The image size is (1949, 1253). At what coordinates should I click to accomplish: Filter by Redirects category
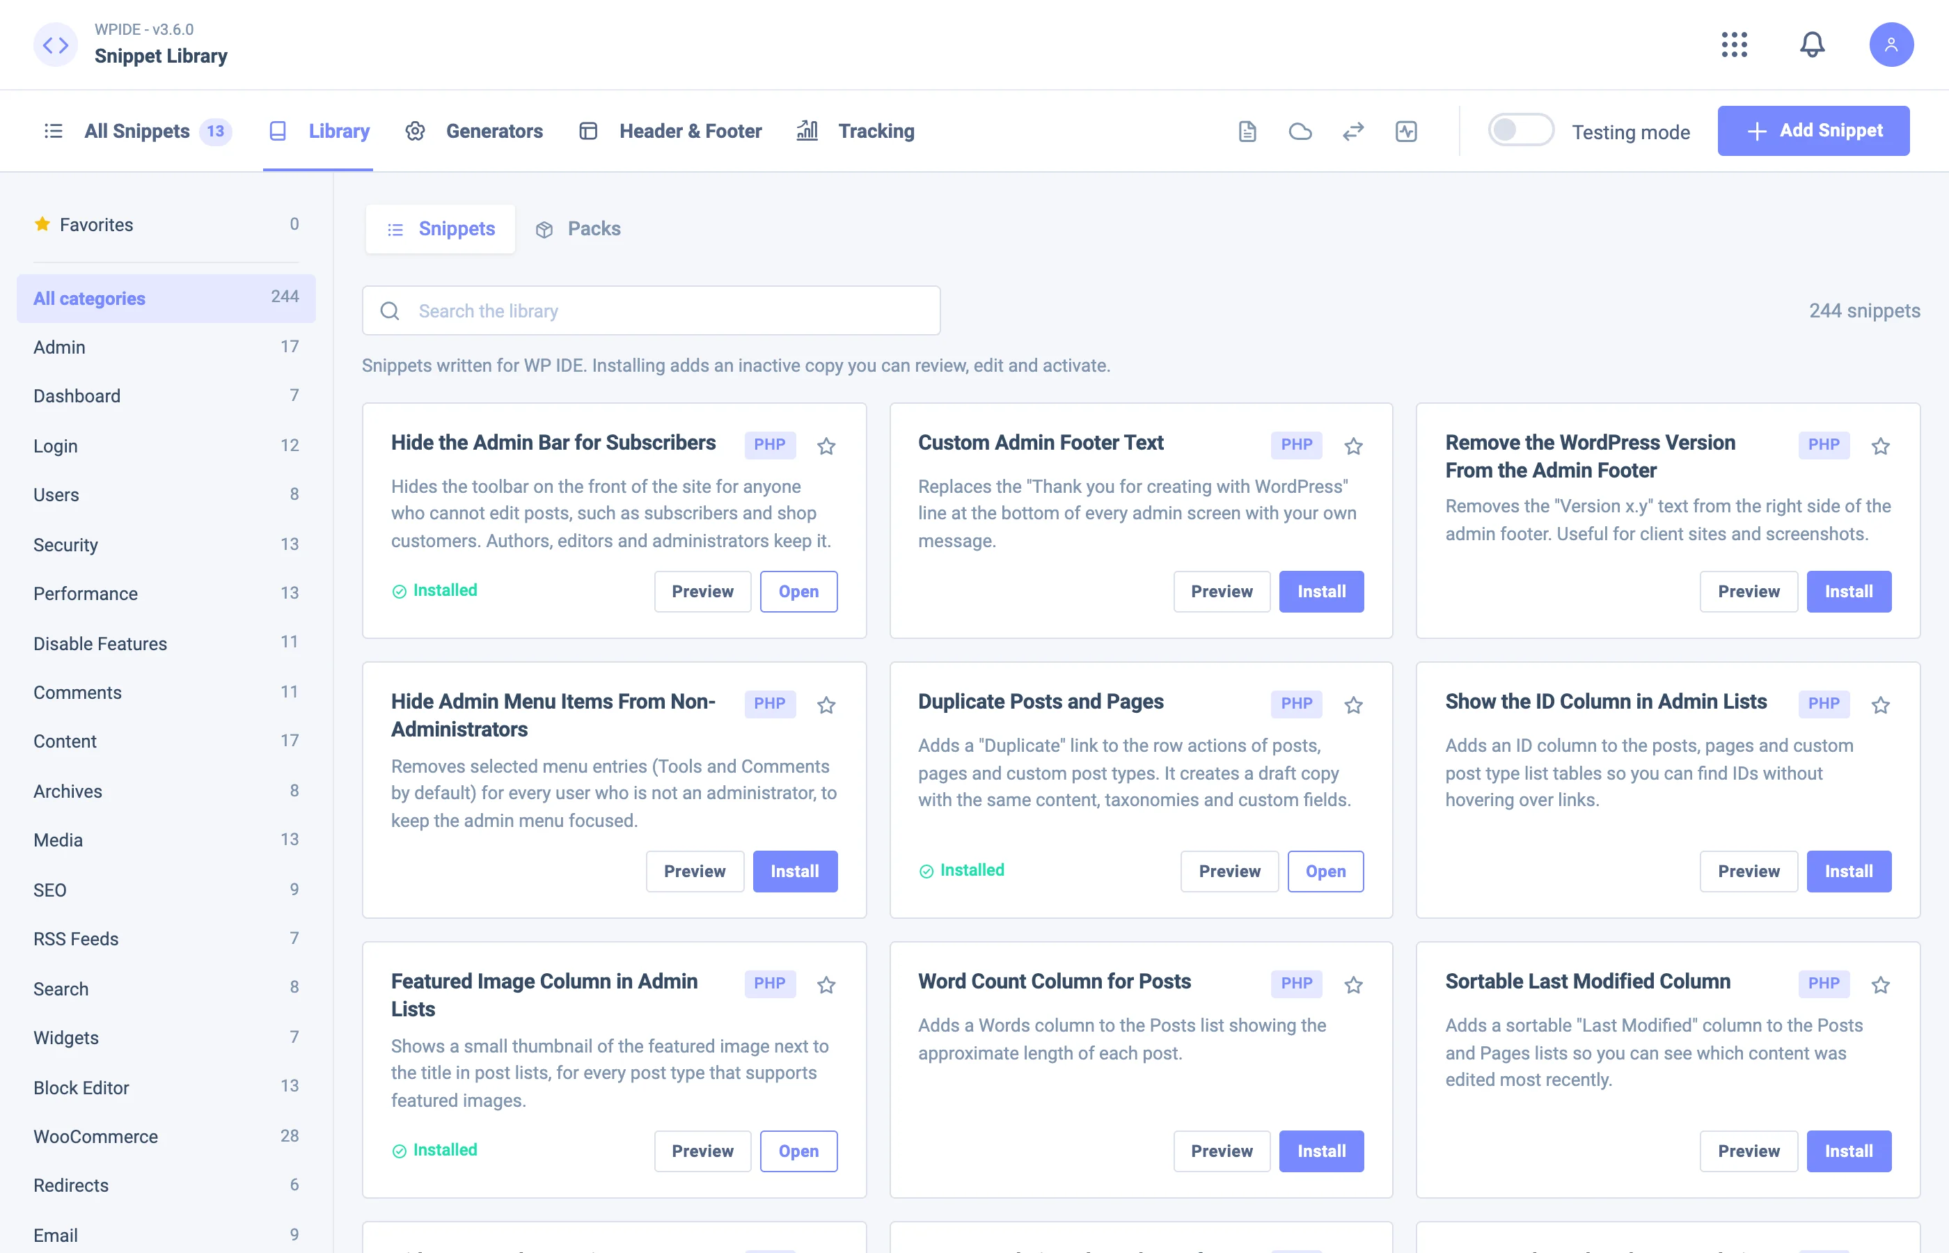tap(166, 1185)
